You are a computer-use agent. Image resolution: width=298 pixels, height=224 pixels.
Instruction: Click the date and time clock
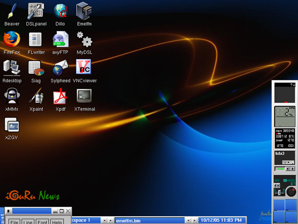pyautogui.click(x=221, y=220)
